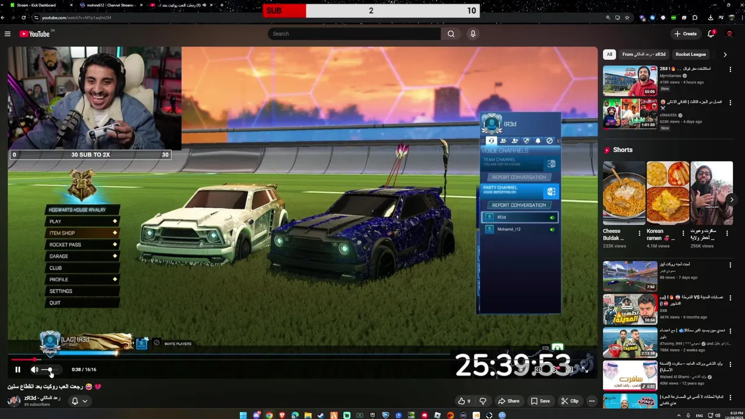Like the video with thumbs up

point(464,401)
